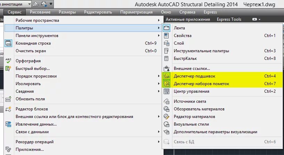This screenshot has height=155, width=284.
Task: Select Очистить экран menu entry
Action: pyautogui.click(x=83, y=51)
